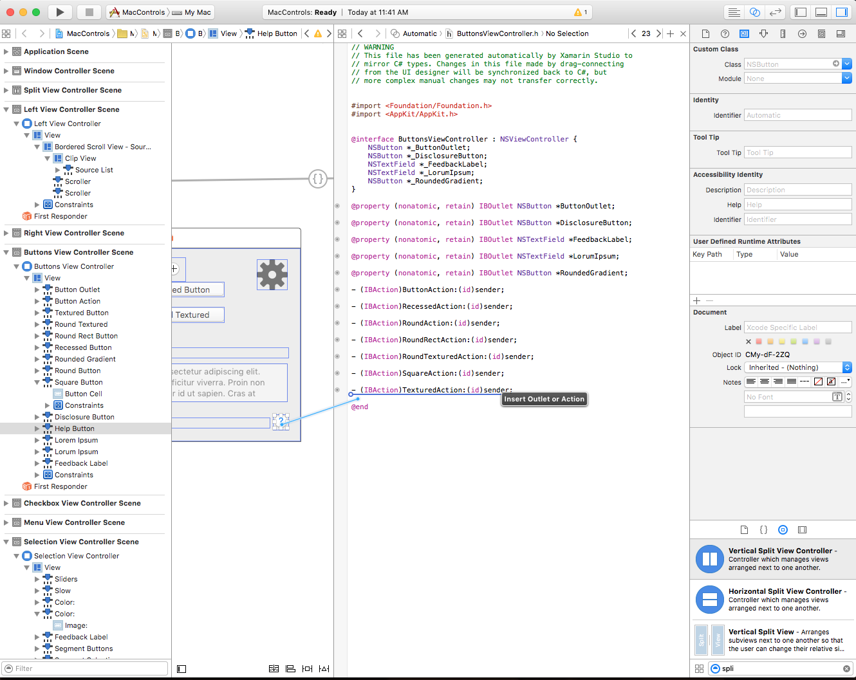Open the Lock dropdown showing Inherited

(798, 367)
